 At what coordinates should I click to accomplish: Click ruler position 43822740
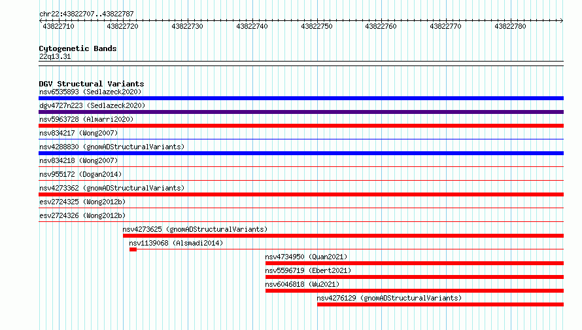point(252,26)
